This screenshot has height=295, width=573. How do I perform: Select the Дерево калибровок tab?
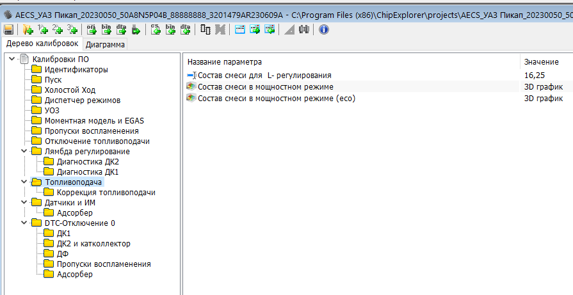tap(42, 44)
